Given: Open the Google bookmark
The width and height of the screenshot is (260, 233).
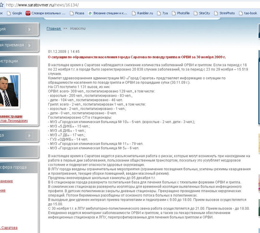Looking at the screenshot, I should click(x=14, y=13).
